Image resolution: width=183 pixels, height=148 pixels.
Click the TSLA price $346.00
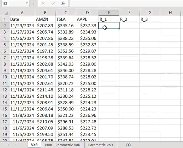[x=66, y=70]
